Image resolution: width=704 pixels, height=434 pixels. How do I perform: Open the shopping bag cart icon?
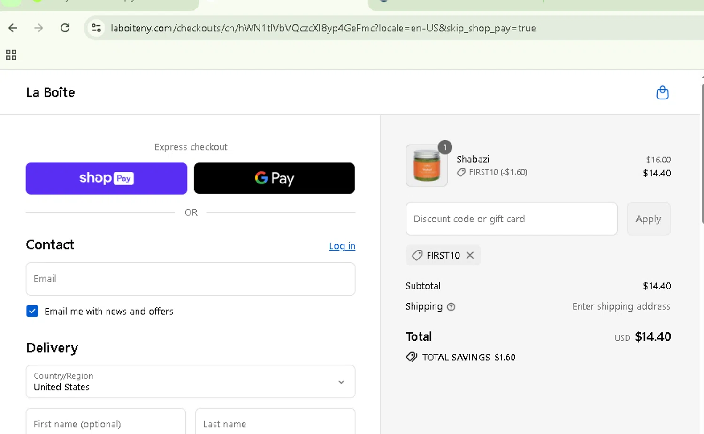(662, 92)
